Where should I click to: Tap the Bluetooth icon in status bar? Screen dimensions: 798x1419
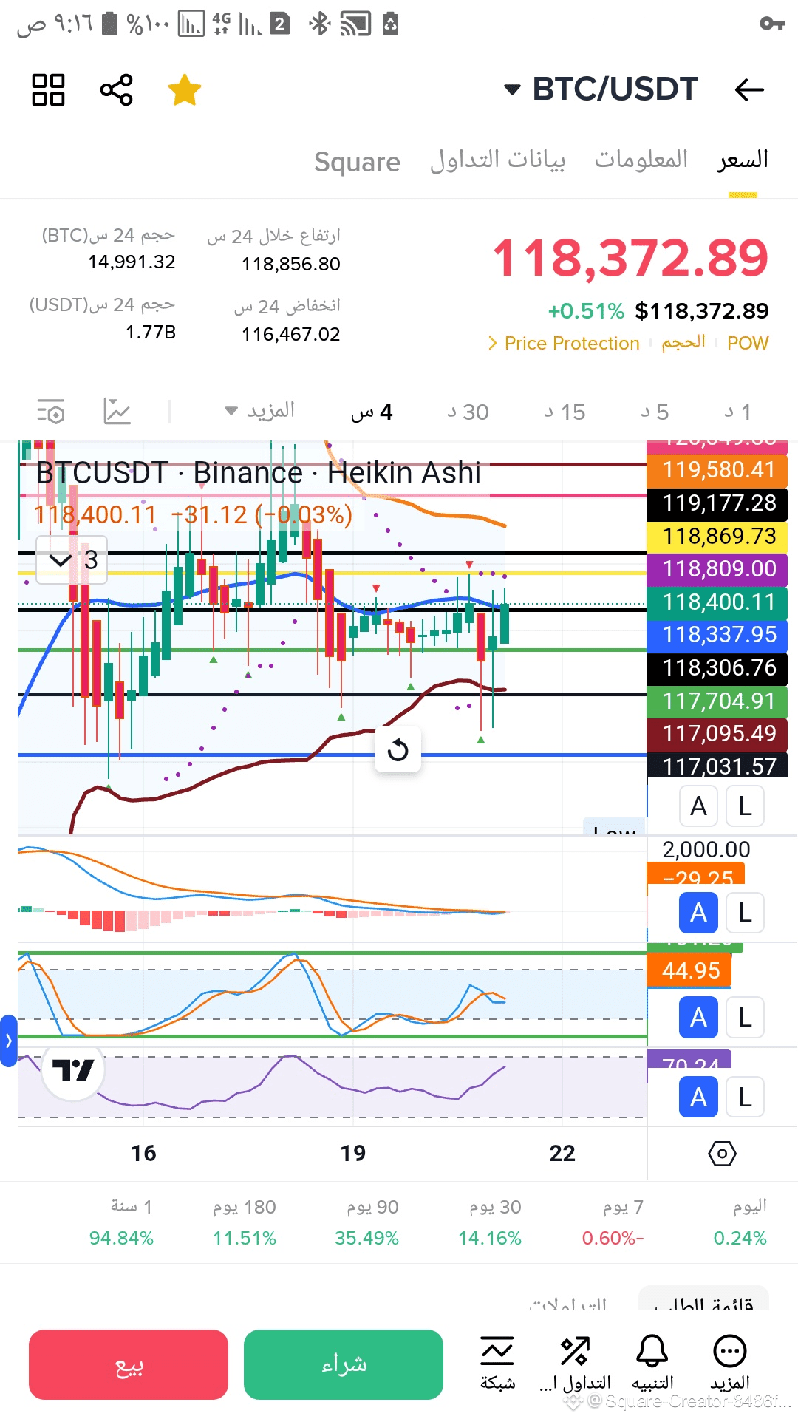319,24
